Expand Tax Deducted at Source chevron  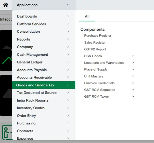(68, 93)
